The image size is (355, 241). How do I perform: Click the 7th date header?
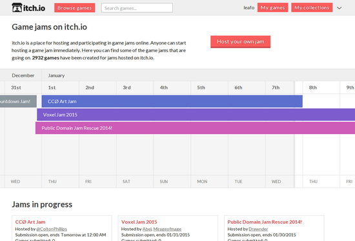click(x=276, y=88)
